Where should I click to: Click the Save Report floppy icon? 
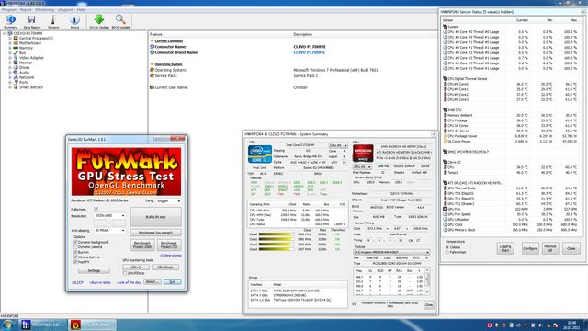point(32,21)
